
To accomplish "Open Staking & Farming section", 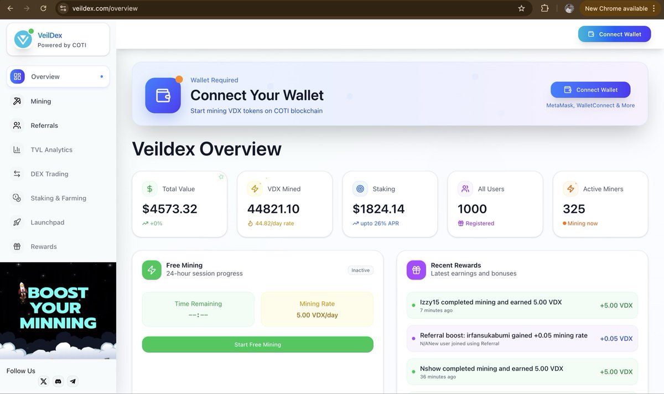I will [x=58, y=198].
